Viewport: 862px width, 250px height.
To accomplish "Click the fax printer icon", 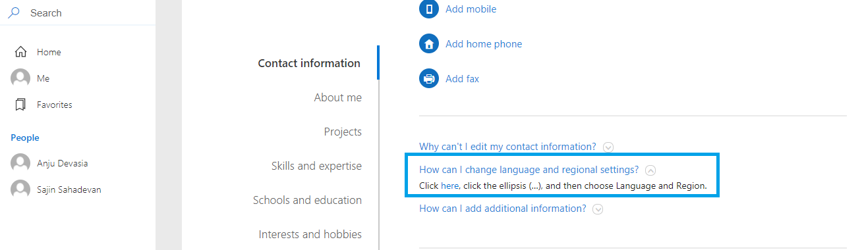I will point(429,79).
